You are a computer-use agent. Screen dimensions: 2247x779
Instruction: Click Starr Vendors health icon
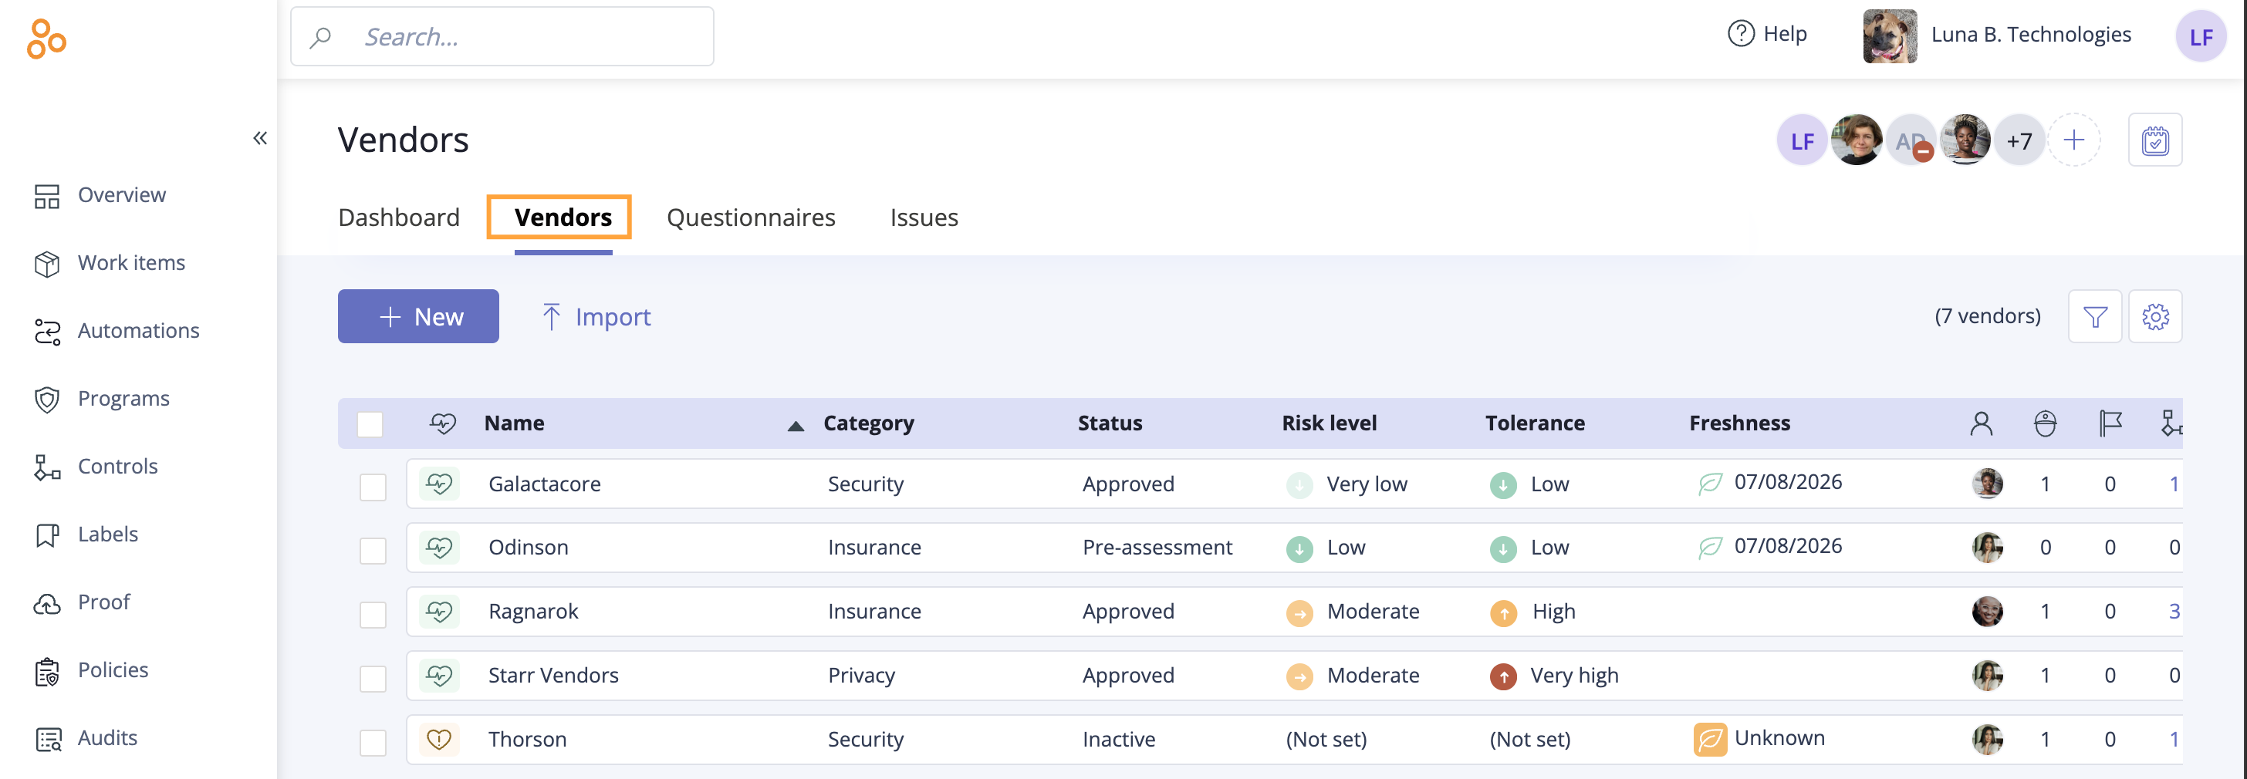point(439,675)
